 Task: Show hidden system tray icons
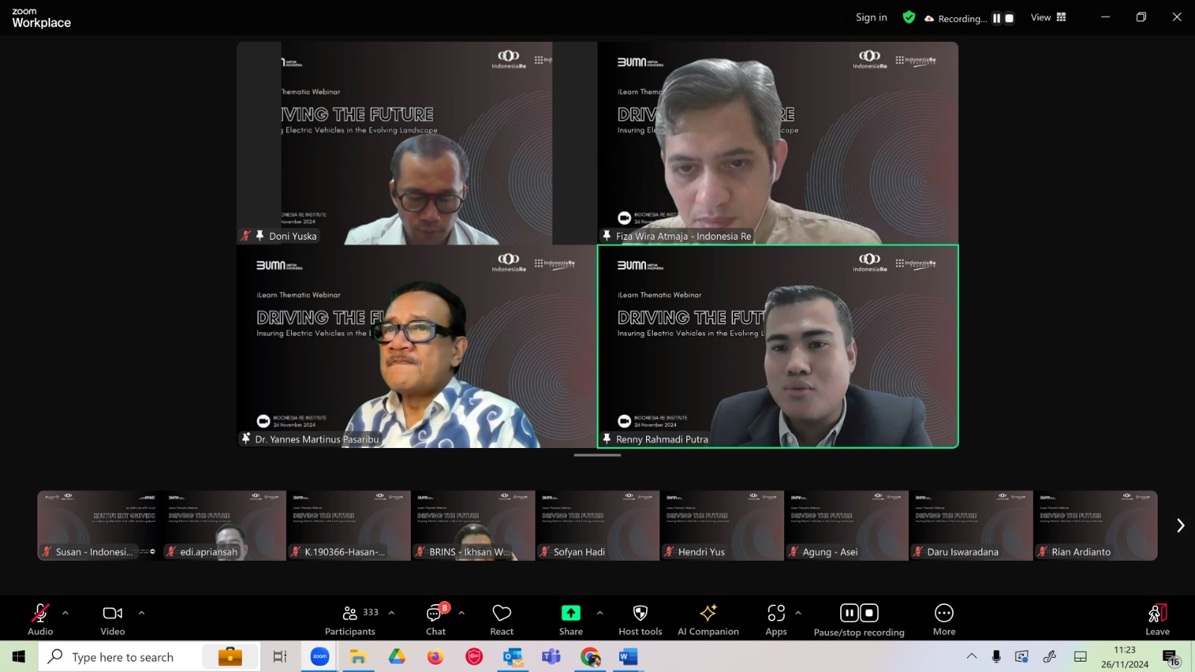[x=972, y=656]
